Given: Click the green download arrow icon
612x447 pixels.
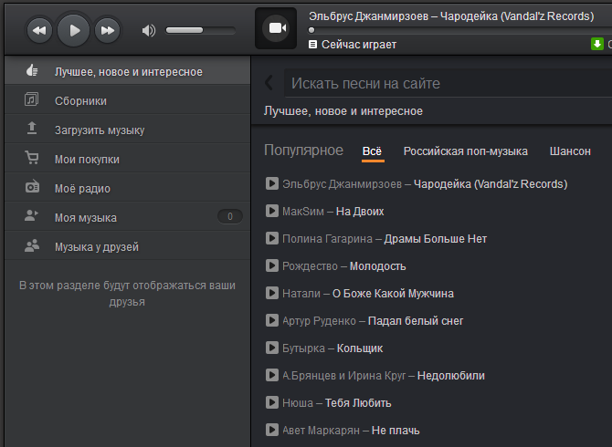Looking at the screenshot, I should (x=597, y=44).
